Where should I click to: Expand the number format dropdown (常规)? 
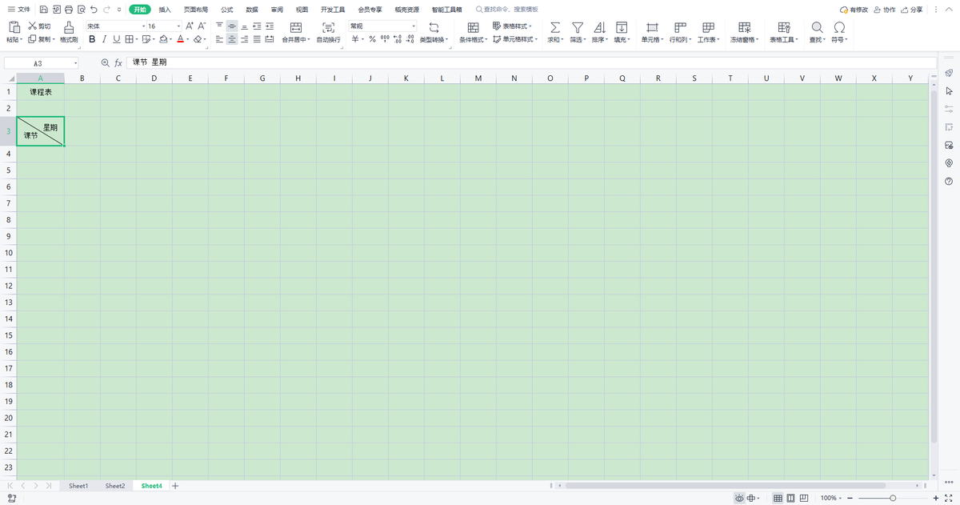click(x=382, y=26)
